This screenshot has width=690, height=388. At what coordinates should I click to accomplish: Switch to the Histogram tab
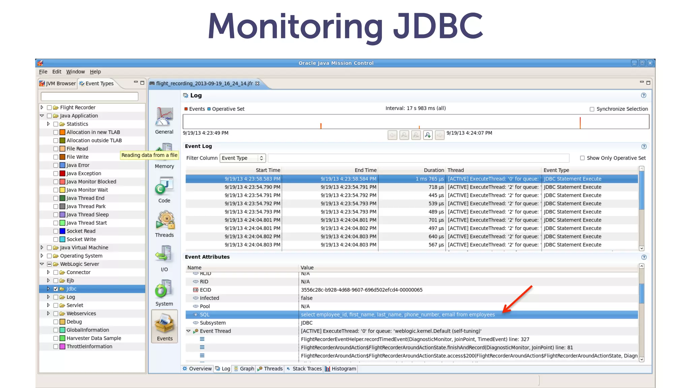click(341, 369)
